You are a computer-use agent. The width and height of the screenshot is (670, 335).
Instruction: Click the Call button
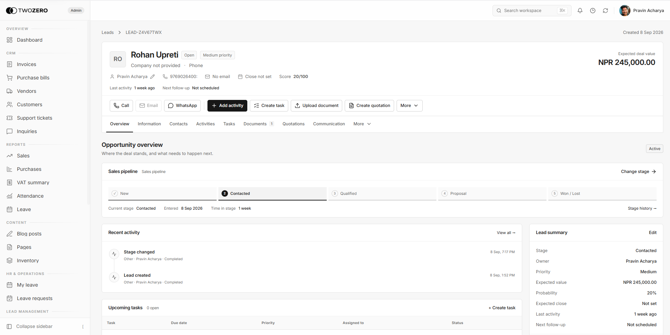[121, 106]
